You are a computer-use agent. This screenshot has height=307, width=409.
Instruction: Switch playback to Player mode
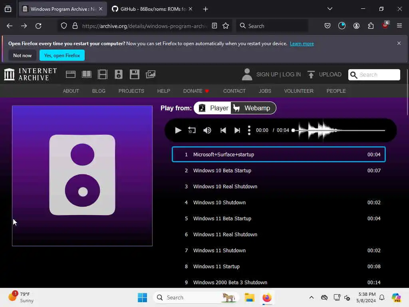pyautogui.click(x=213, y=108)
